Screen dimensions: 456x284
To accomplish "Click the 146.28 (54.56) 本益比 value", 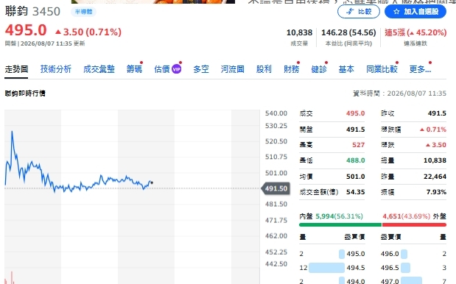I will coord(348,32).
